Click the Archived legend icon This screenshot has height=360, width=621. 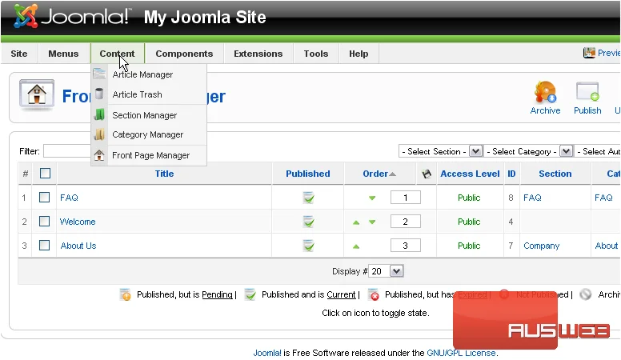click(x=585, y=294)
